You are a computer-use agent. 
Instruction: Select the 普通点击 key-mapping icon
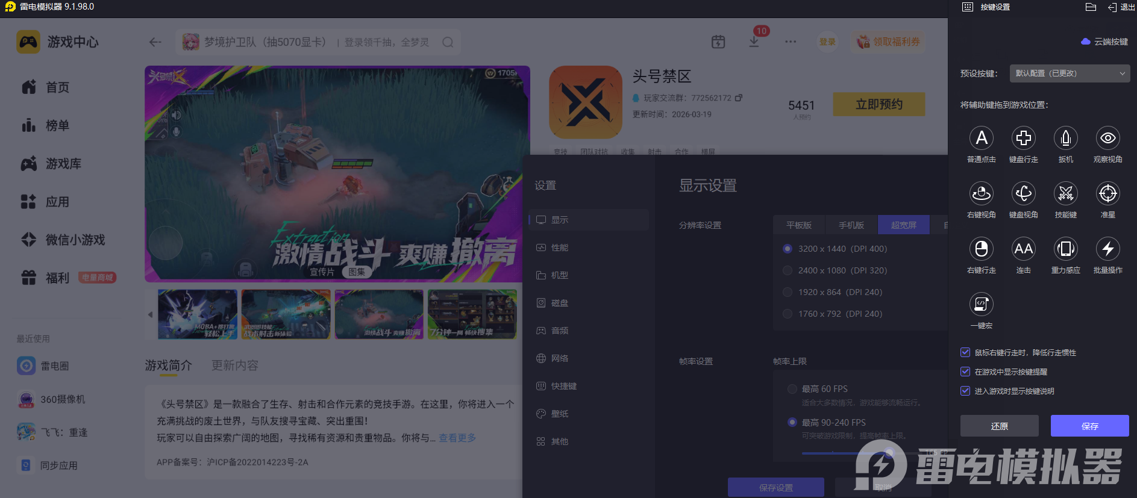coord(981,138)
